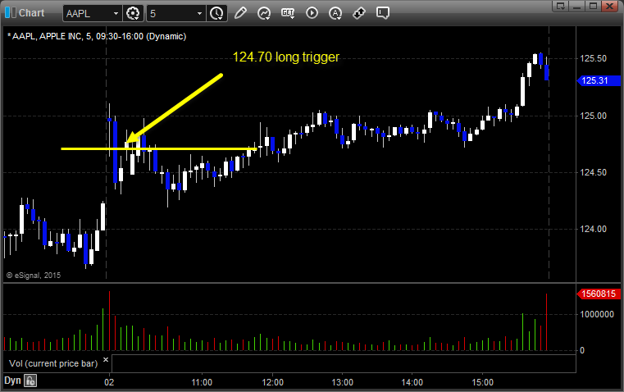Click the 12:00 time axis label
This screenshot has height=392, width=624.
click(272, 382)
